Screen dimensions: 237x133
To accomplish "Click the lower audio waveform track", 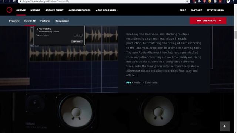I will (74, 53).
